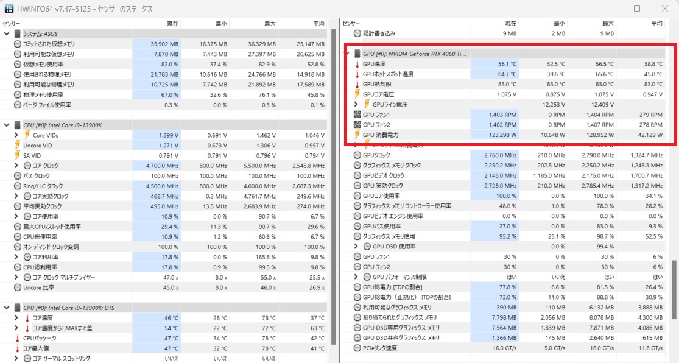The width and height of the screenshot is (679, 363).
Task: Click the lightning icon of Core VIDs
Action: [27, 135]
